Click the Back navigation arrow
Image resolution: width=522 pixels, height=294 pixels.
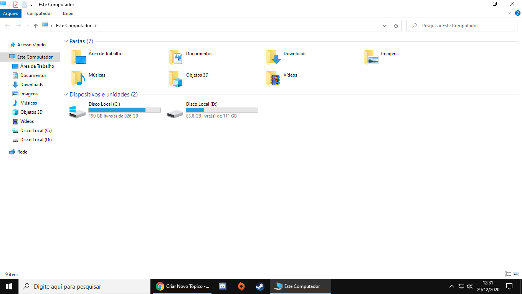tap(7, 26)
